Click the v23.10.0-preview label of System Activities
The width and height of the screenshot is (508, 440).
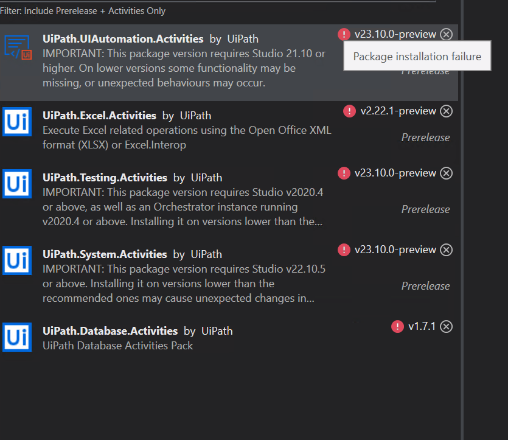[394, 250]
